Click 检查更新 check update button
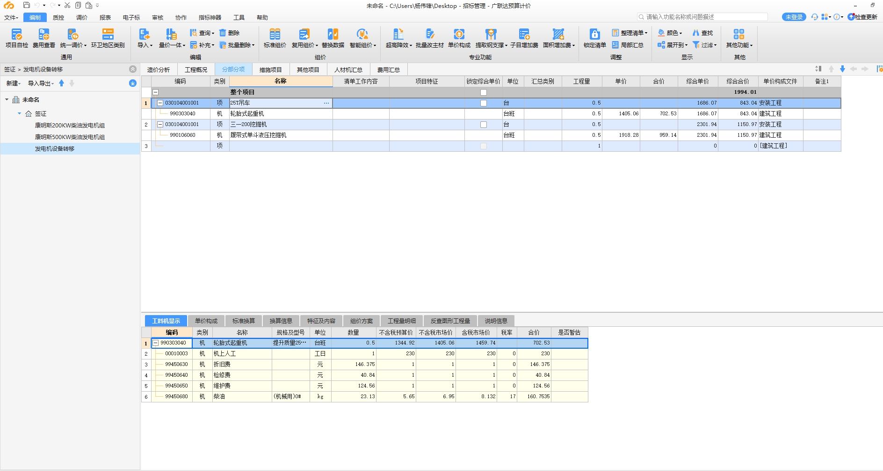Viewport: 883px width, 471px height. [862, 17]
